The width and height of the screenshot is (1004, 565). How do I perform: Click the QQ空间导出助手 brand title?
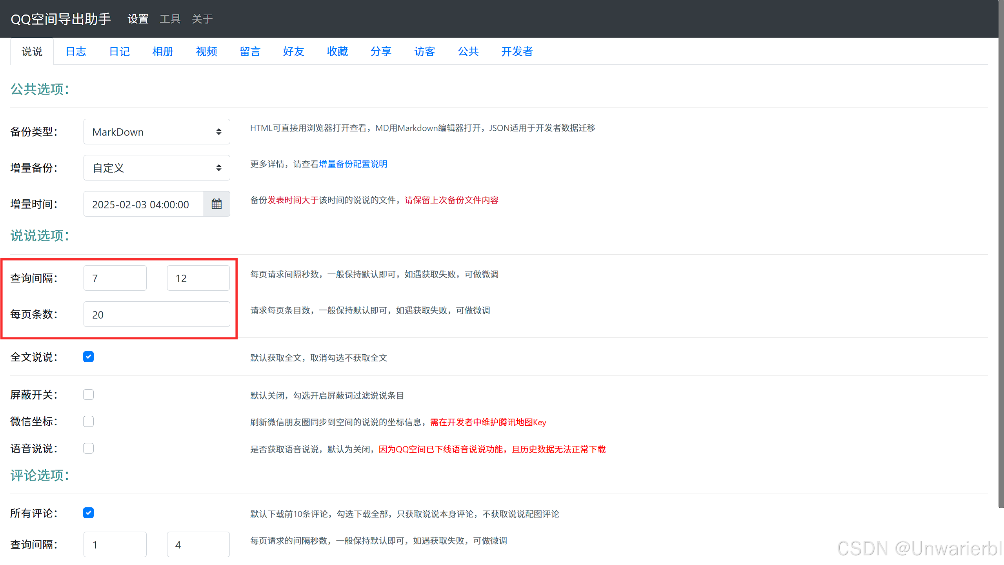[x=61, y=19]
